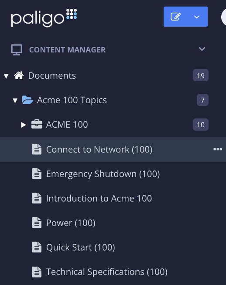
Task: Select the Documents root item
Action: pos(52,76)
